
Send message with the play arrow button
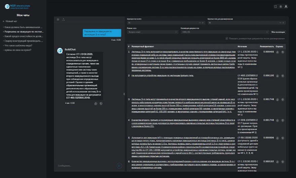pos(119,166)
